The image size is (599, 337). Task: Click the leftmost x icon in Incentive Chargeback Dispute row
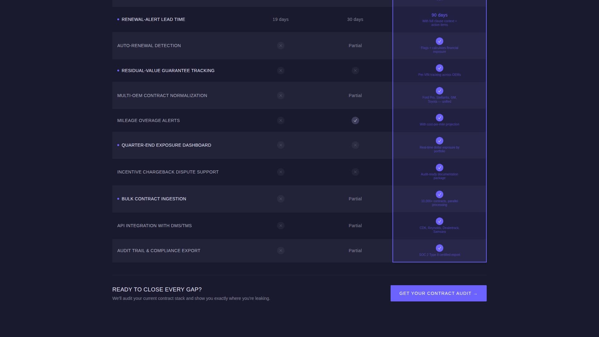(x=280, y=172)
